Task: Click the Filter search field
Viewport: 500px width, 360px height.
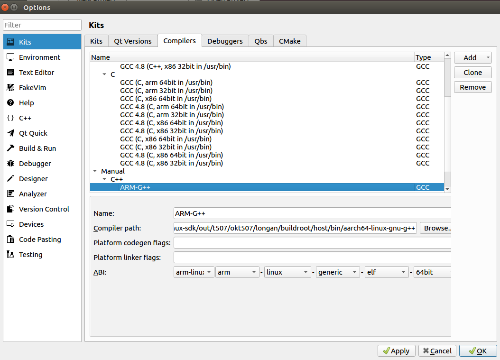Action: click(x=42, y=25)
